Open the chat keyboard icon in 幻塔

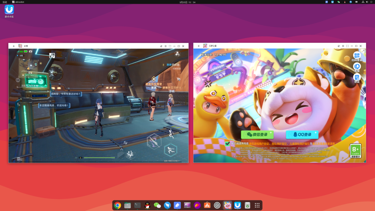coord(19,159)
